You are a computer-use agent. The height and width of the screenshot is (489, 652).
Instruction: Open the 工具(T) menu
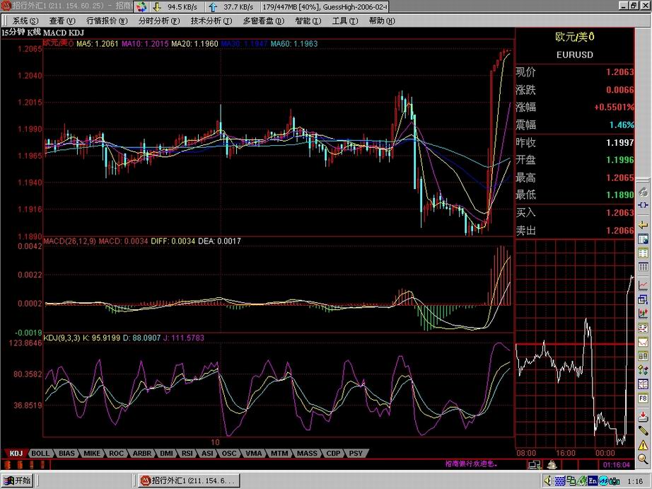tap(344, 21)
